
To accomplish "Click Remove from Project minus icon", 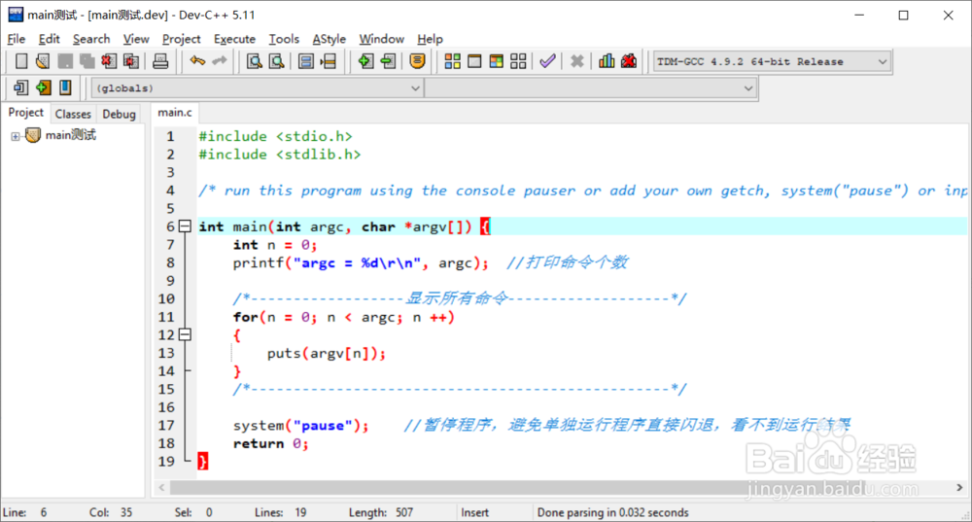I will pyautogui.click(x=388, y=61).
